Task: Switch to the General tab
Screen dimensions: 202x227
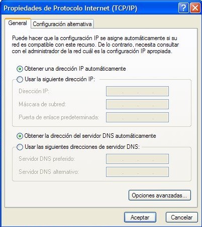Action: (x=18, y=23)
